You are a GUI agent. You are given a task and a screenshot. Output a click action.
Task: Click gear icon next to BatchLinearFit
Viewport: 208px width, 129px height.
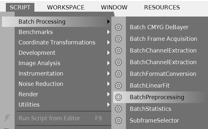(118, 86)
